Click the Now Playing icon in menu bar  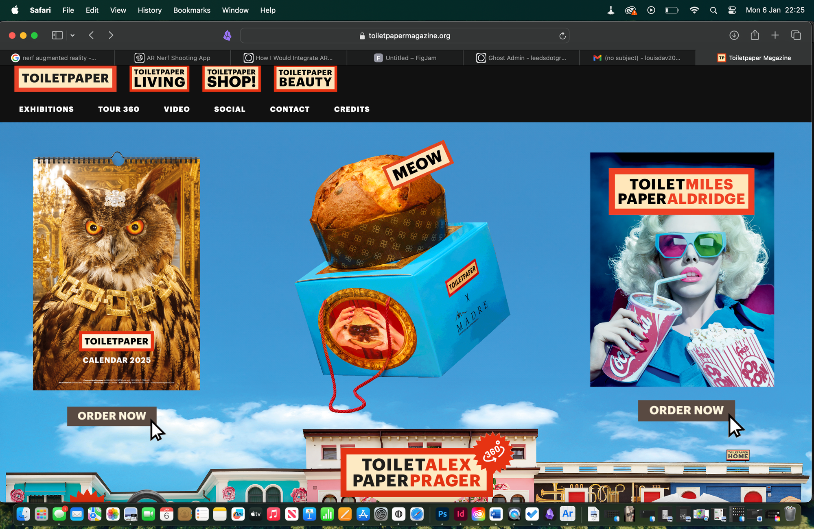(x=651, y=10)
